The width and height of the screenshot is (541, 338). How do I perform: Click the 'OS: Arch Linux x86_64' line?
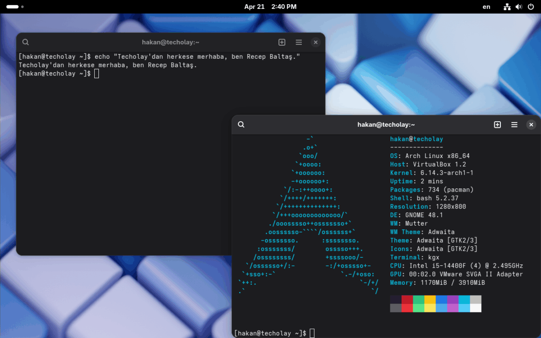(x=430, y=156)
